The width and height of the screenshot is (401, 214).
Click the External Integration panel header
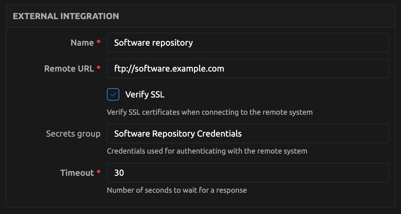(66, 16)
